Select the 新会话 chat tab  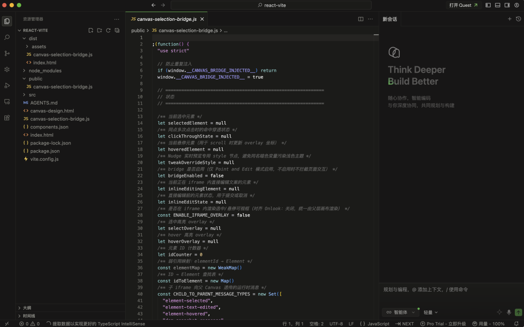(x=390, y=19)
